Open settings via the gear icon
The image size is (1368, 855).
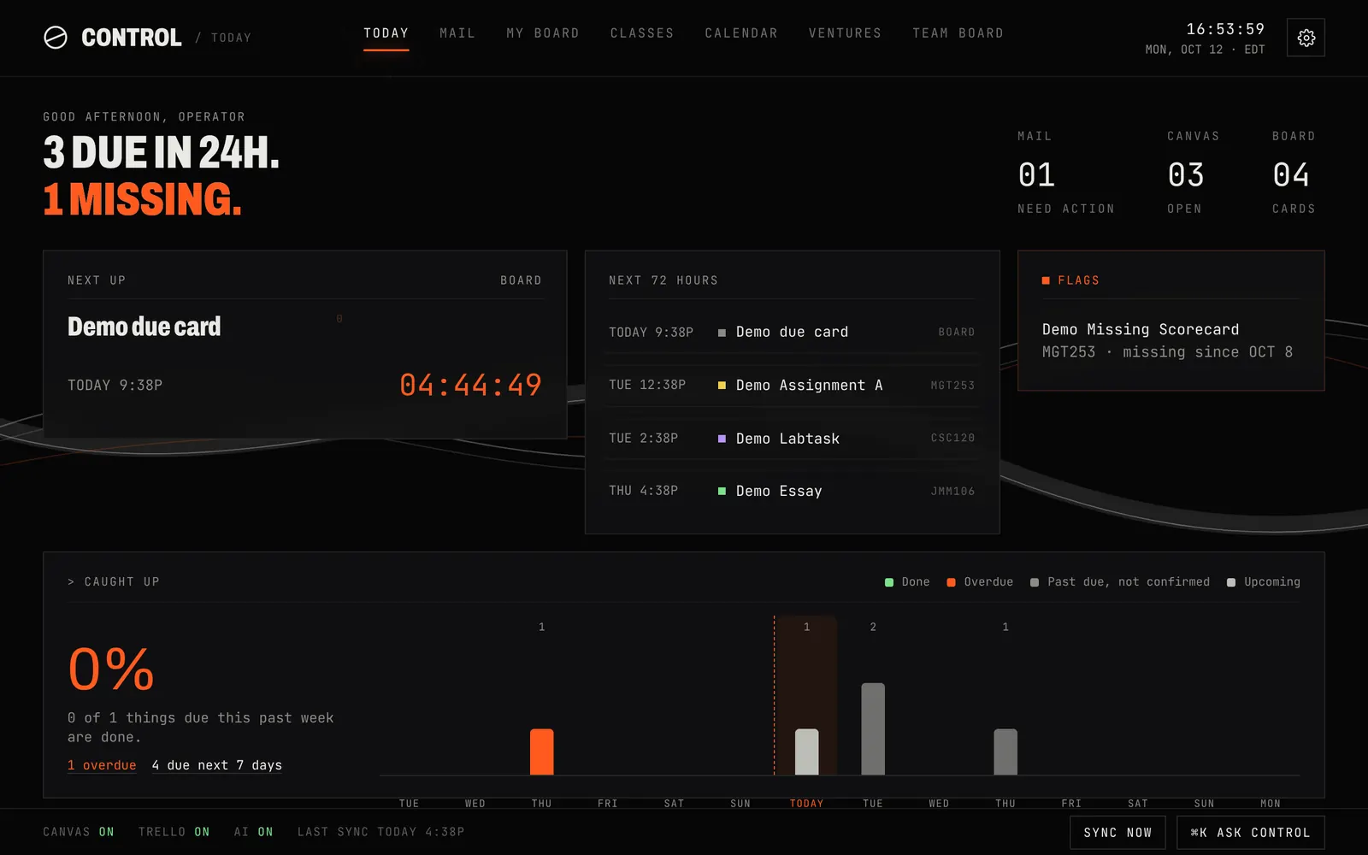[x=1306, y=38]
